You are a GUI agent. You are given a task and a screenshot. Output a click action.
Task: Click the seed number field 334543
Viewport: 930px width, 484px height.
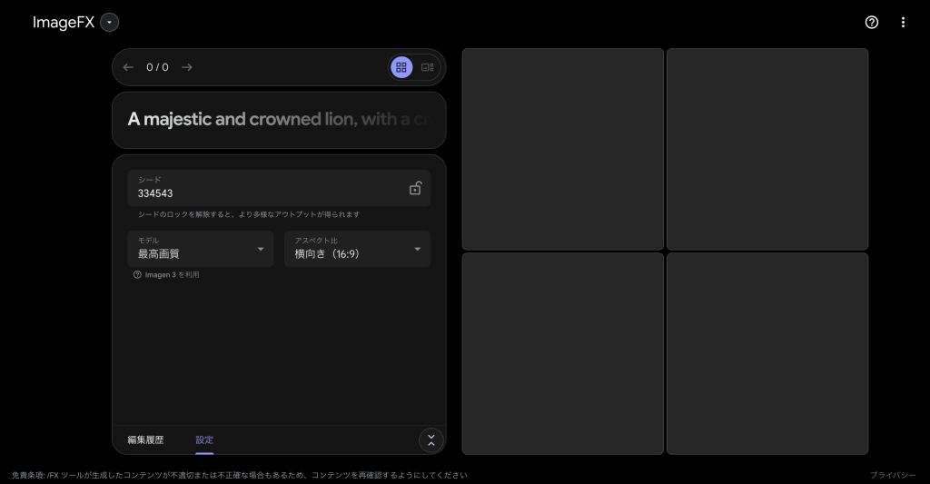point(263,193)
